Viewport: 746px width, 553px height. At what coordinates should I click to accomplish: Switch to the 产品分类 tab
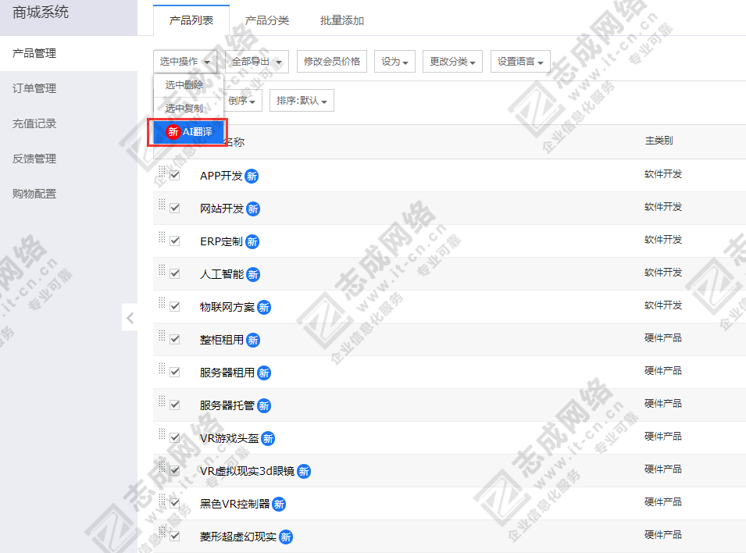(267, 20)
